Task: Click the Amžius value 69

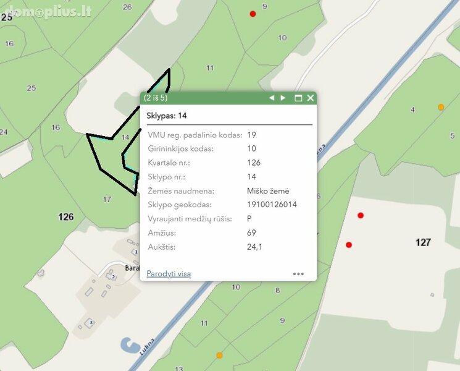Action: coord(252,232)
